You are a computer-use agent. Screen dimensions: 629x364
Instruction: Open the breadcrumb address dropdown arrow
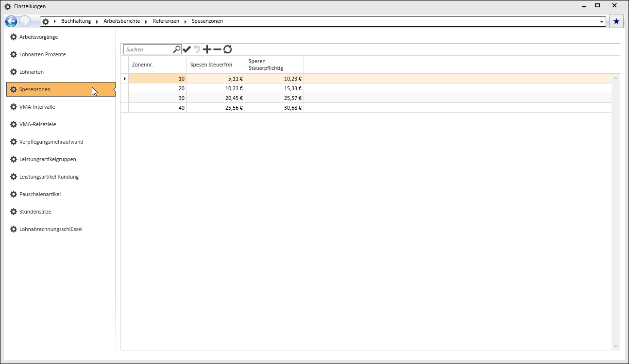tap(602, 21)
